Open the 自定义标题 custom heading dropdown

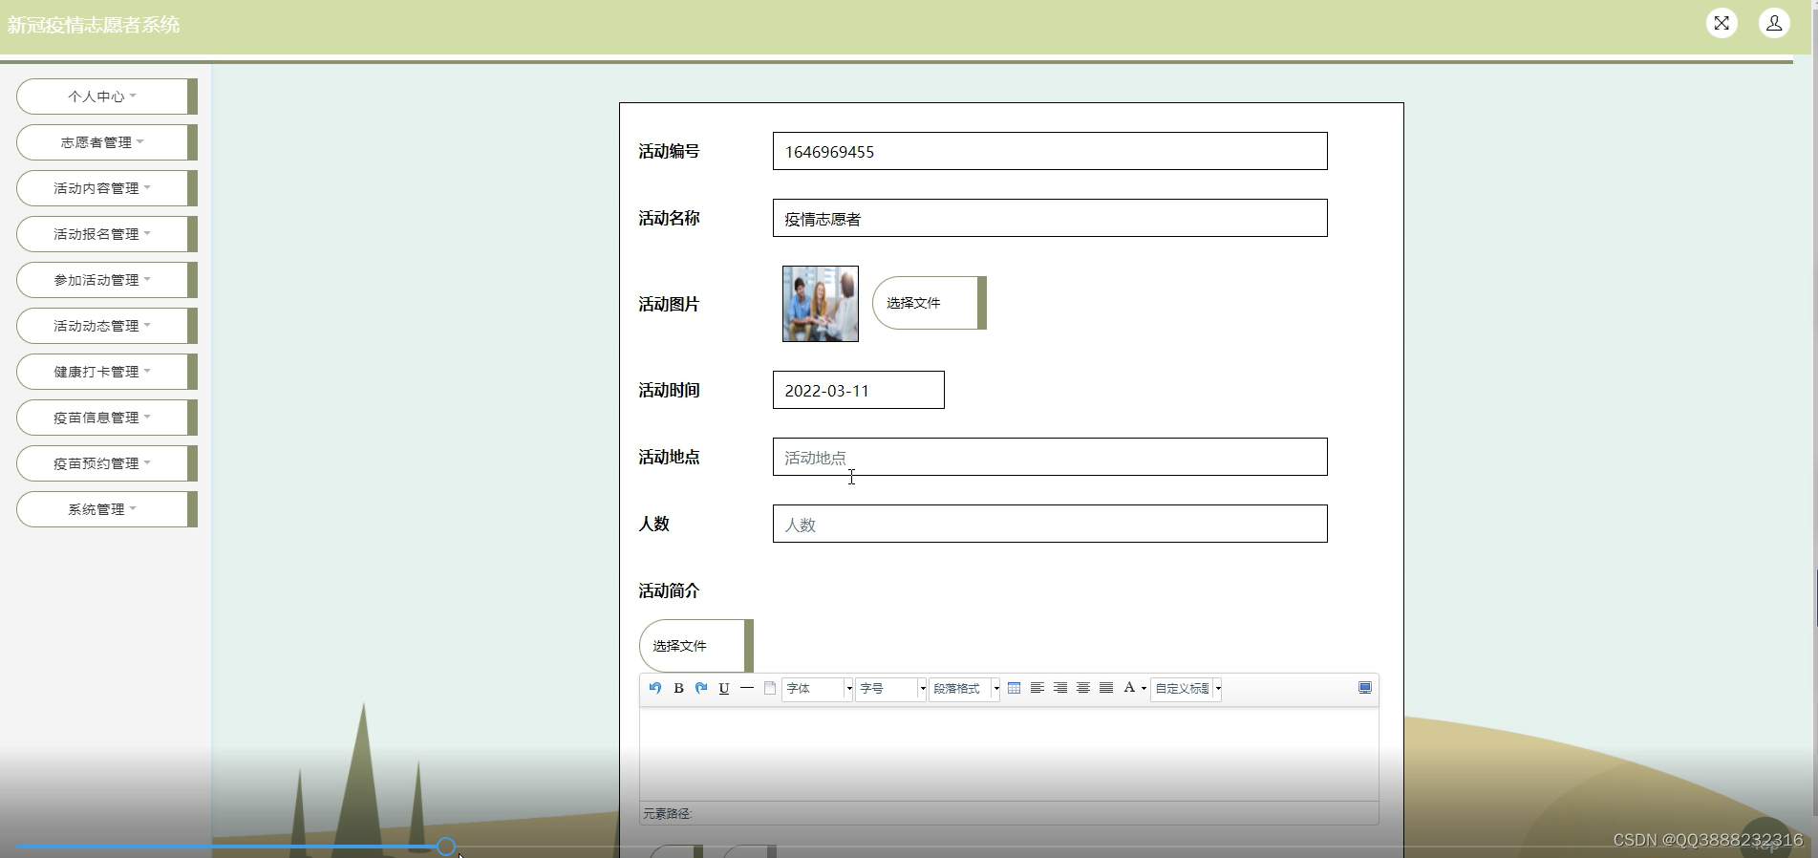[x=1187, y=689]
